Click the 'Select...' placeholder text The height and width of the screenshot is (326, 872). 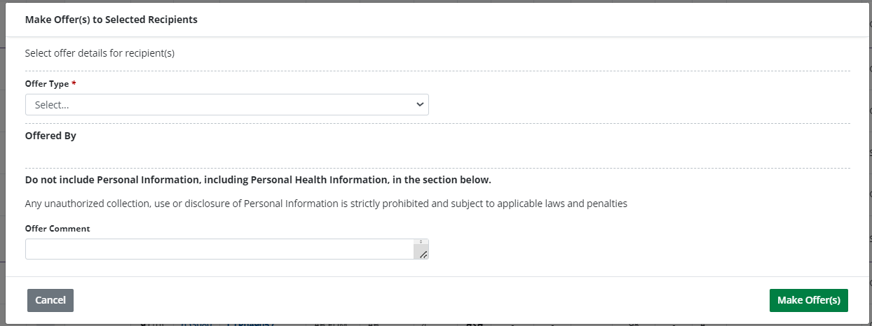click(x=53, y=105)
